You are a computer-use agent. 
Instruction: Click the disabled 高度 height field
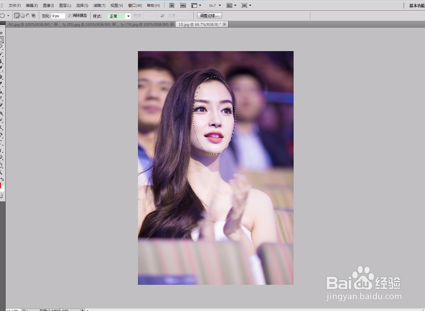pos(184,16)
